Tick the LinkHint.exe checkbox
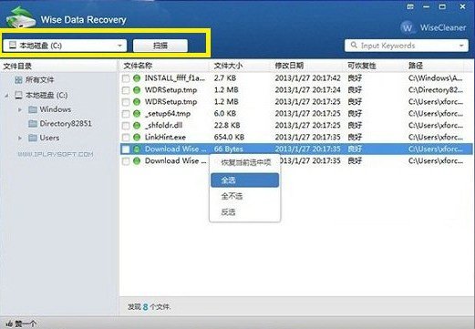The image size is (475, 329). pos(126,138)
